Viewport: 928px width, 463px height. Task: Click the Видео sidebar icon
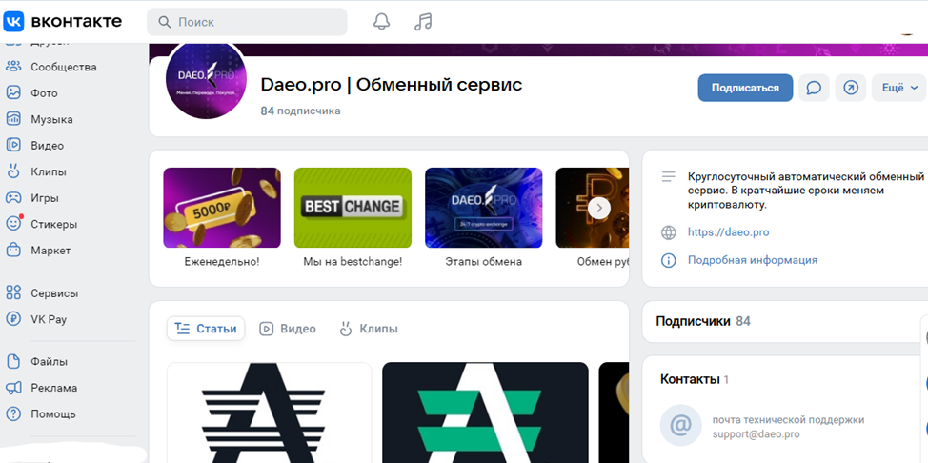pos(13,145)
